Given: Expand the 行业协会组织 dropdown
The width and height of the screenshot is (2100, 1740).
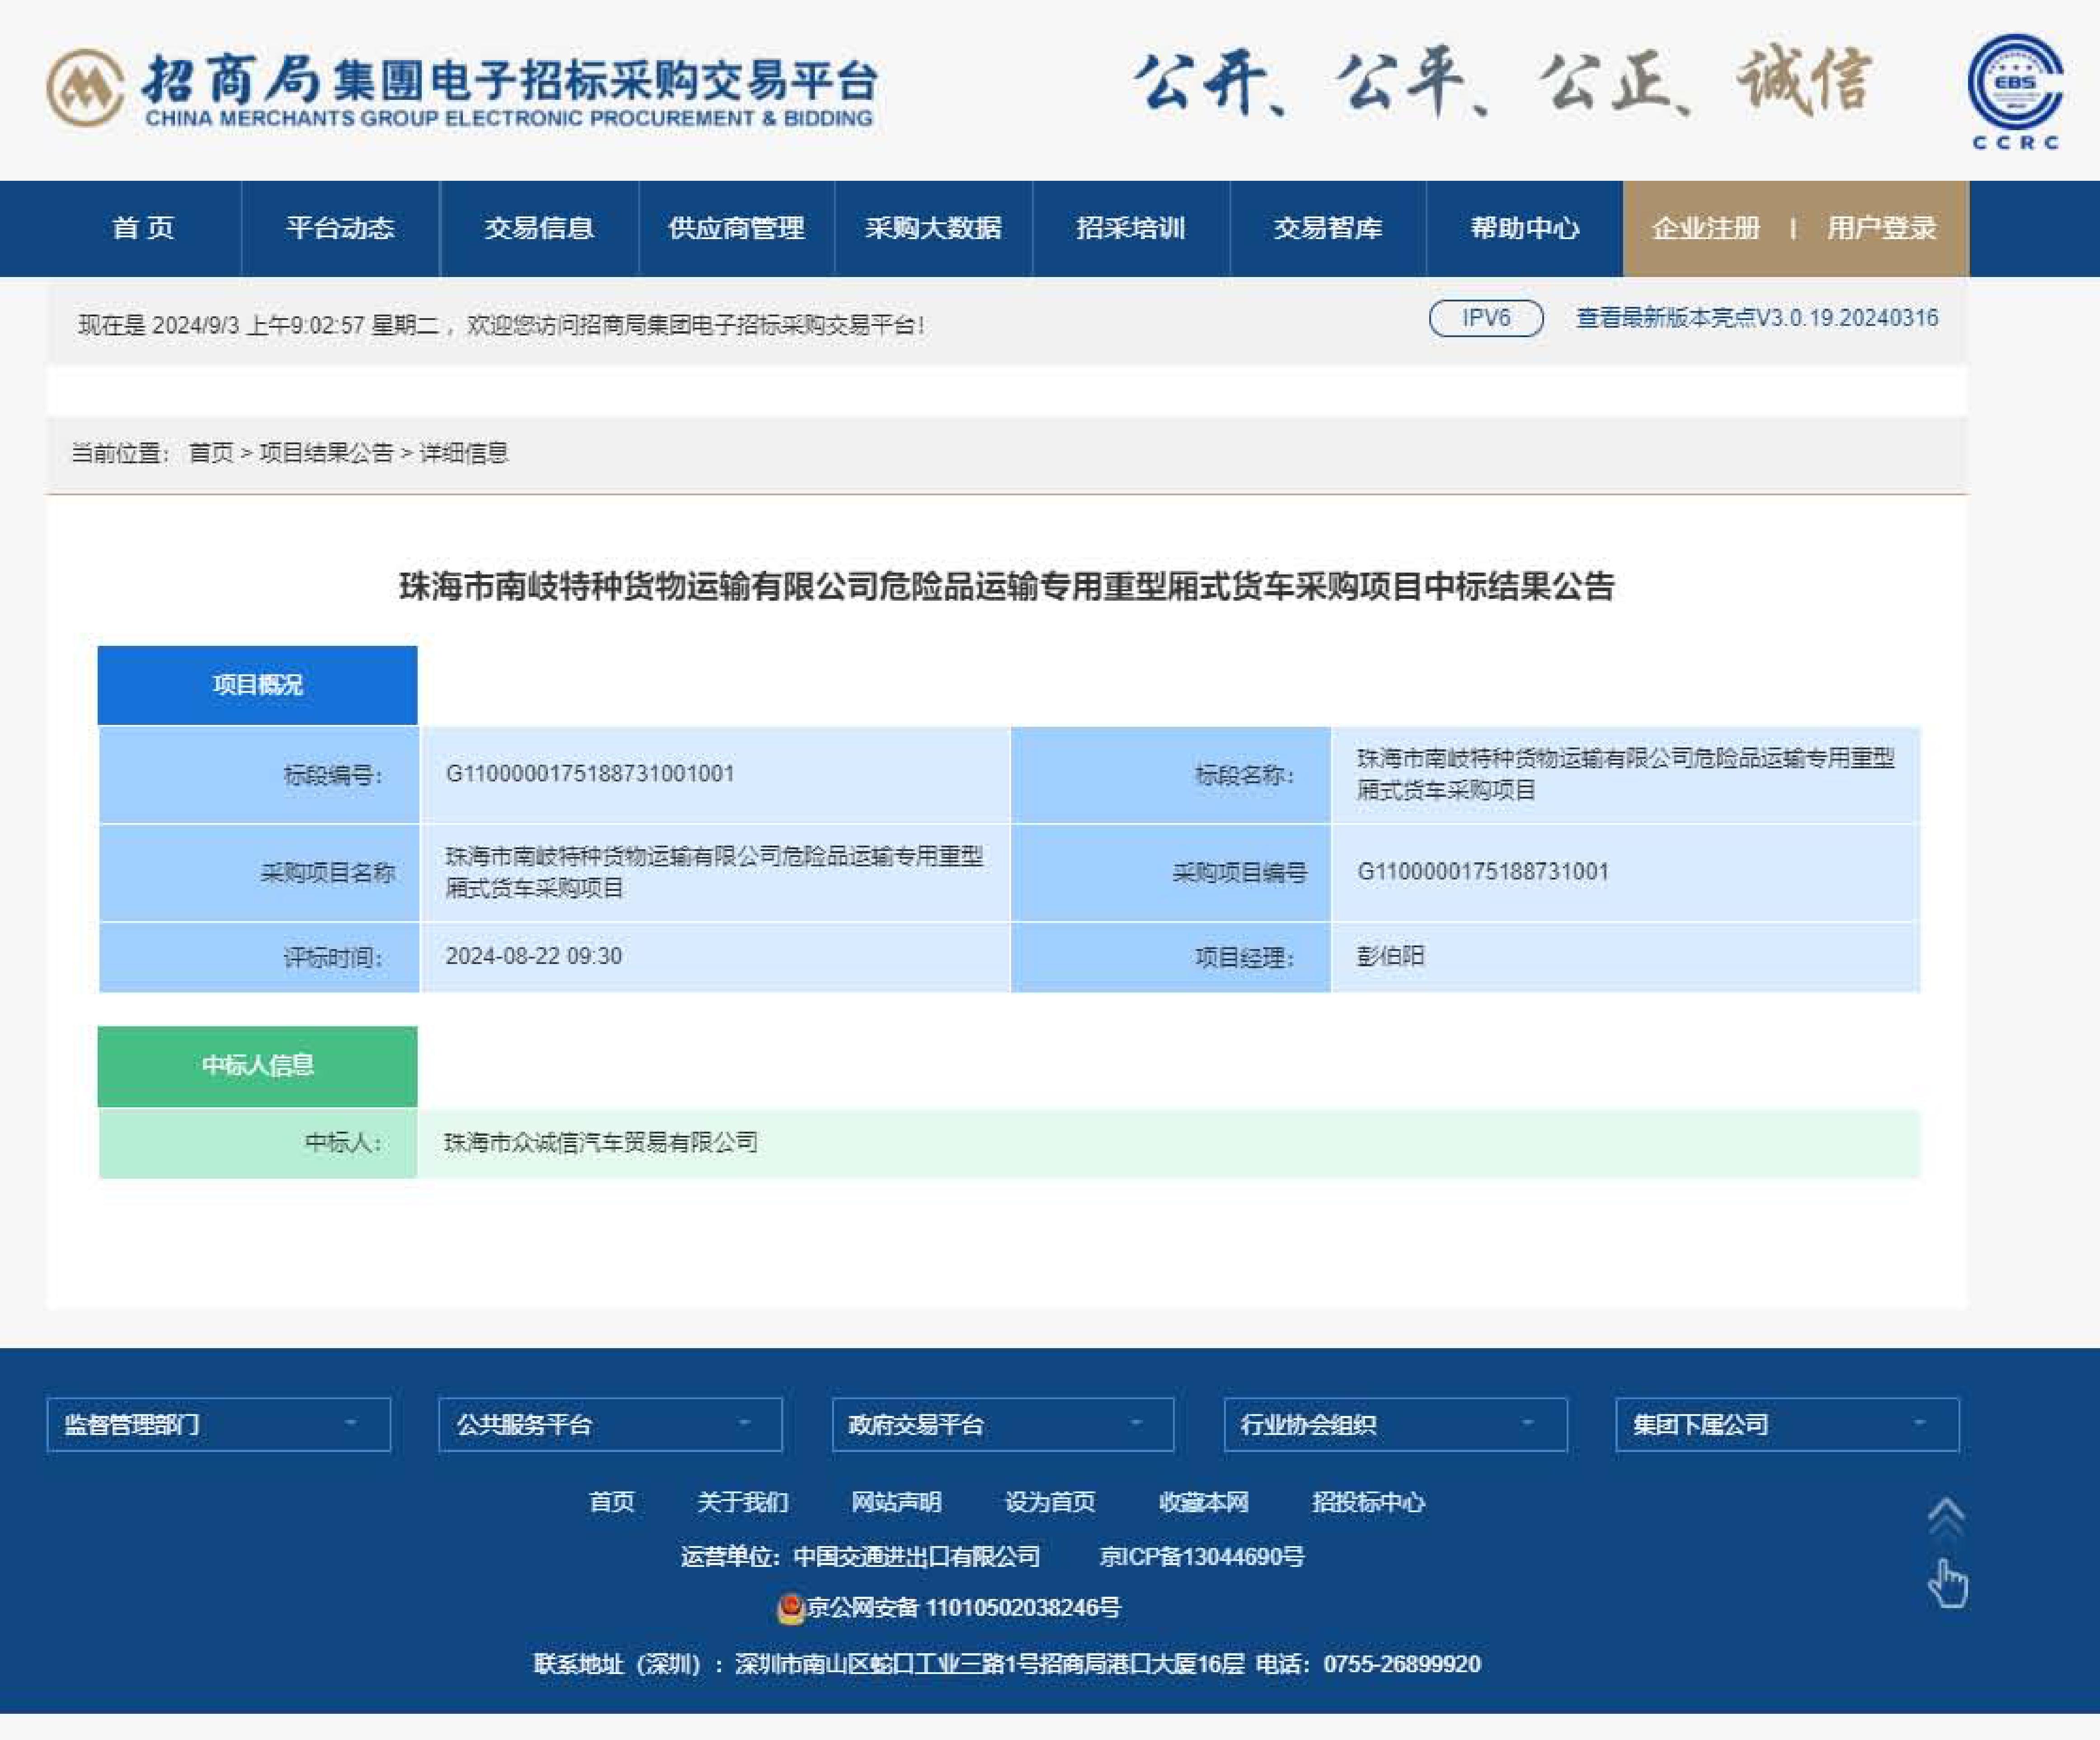Looking at the screenshot, I should [1395, 1424].
